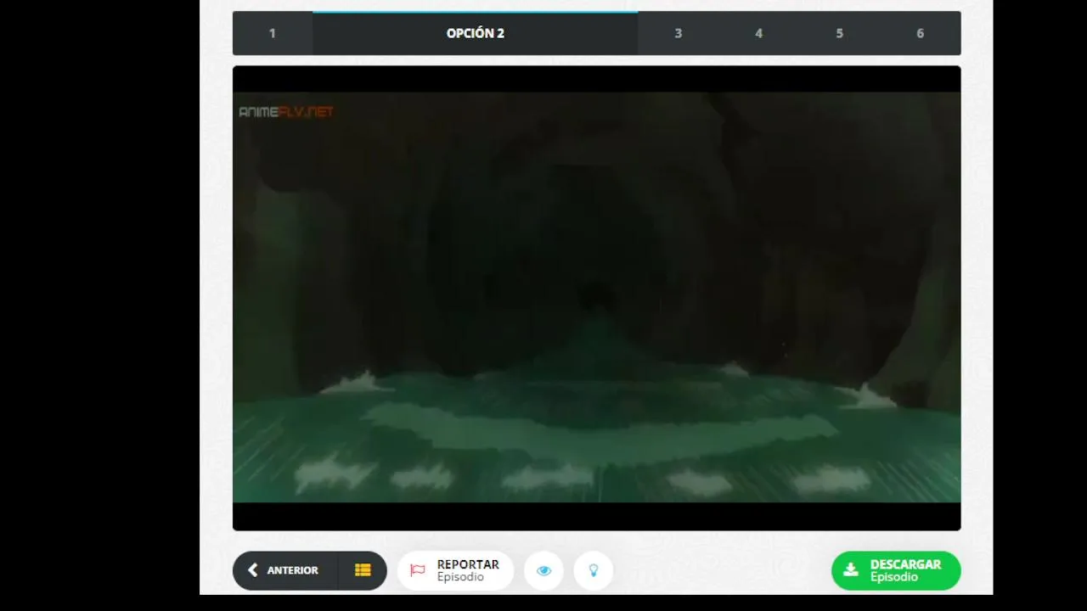1087x611 pixels.
Task: Go to the ANTERIOR episode
Action: [x=285, y=570]
